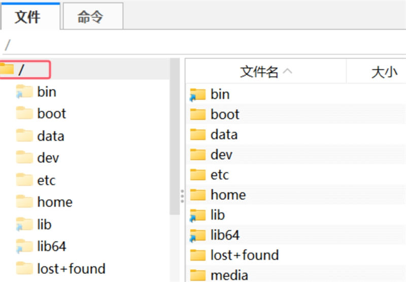Screen dimensions: 406x282
Task: Select boot folder in left tree
Action: 51,114
